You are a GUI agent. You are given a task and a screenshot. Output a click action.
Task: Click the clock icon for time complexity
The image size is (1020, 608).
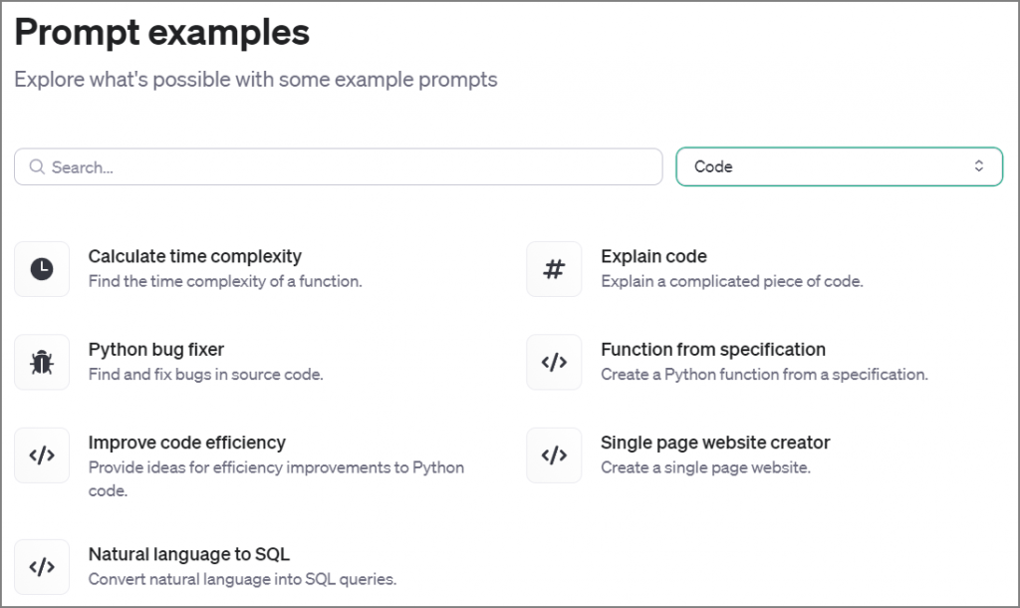coord(42,269)
